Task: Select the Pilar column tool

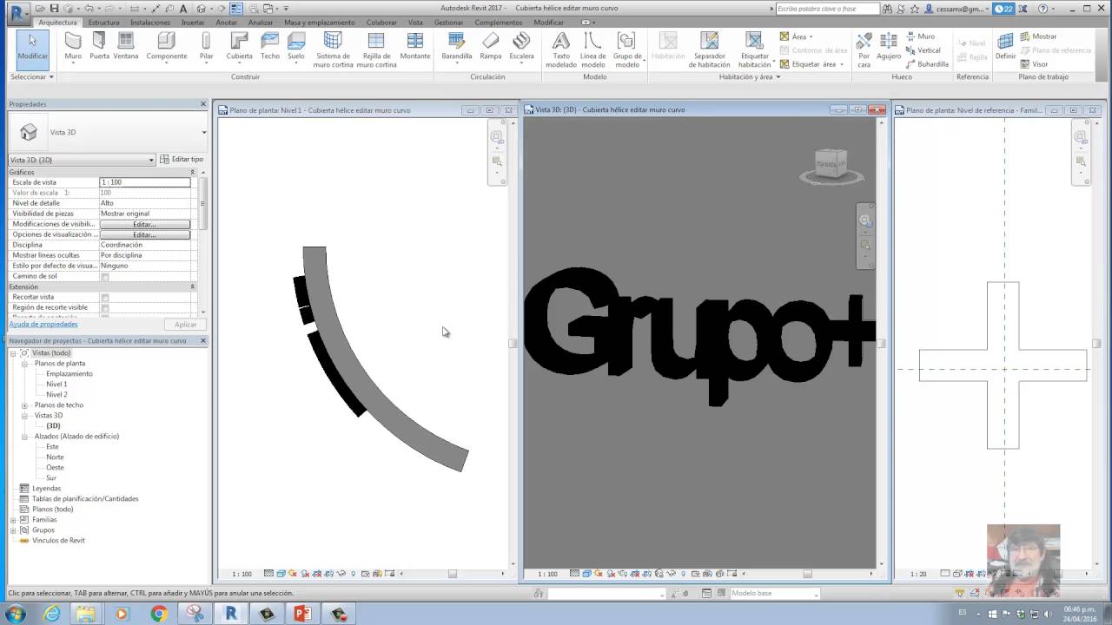Action: (x=206, y=47)
